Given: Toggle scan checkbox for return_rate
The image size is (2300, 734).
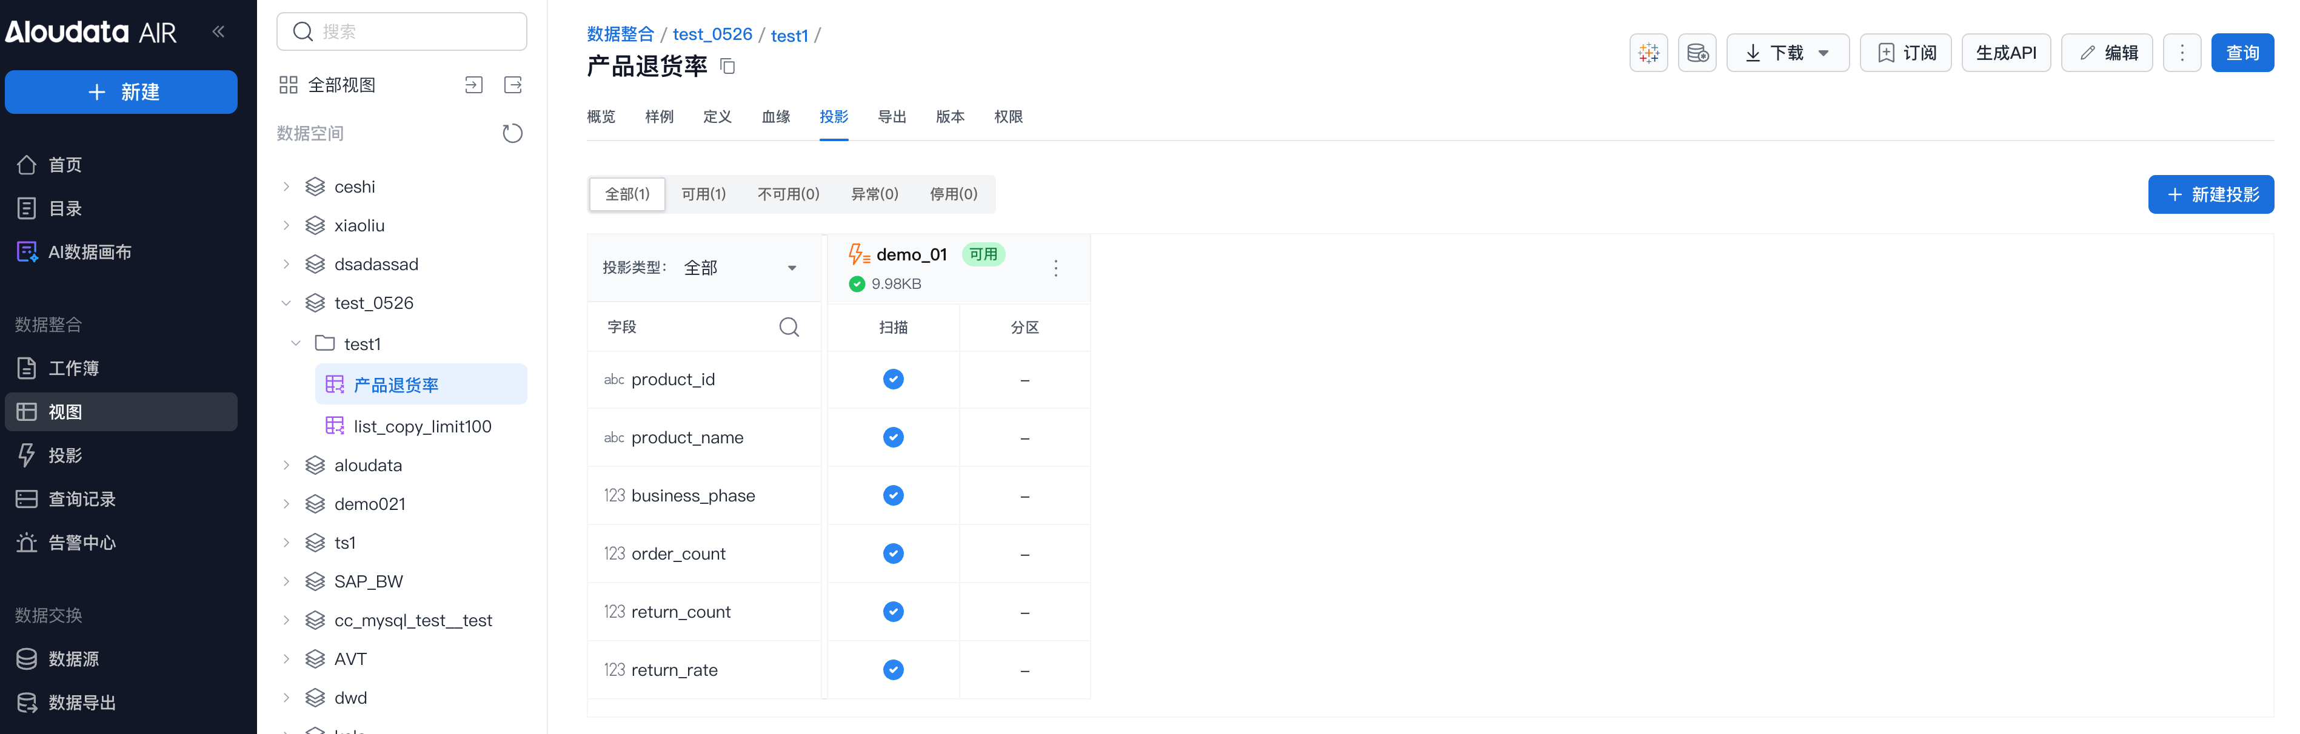Looking at the screenshot, I should coord(893,670).
